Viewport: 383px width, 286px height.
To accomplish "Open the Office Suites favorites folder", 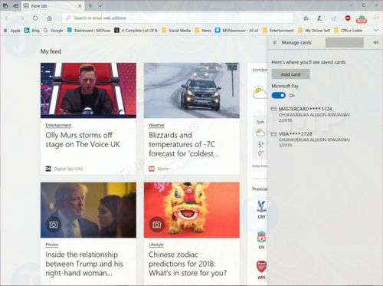I will (x=348, y=31).
